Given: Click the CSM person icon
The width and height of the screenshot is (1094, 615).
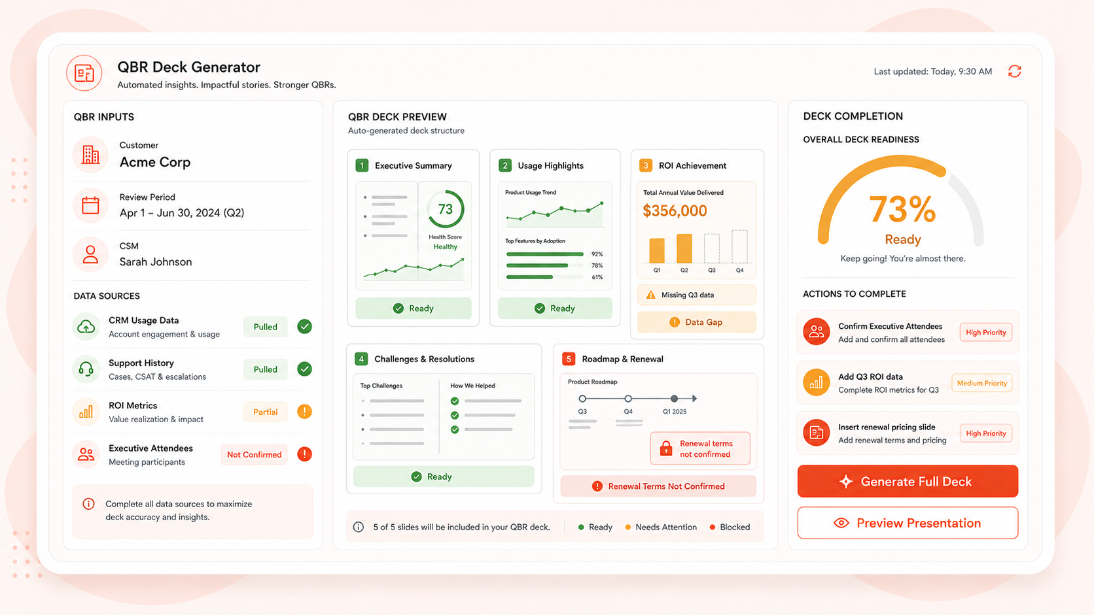Looking at the screenshot, I should [90, 255].
